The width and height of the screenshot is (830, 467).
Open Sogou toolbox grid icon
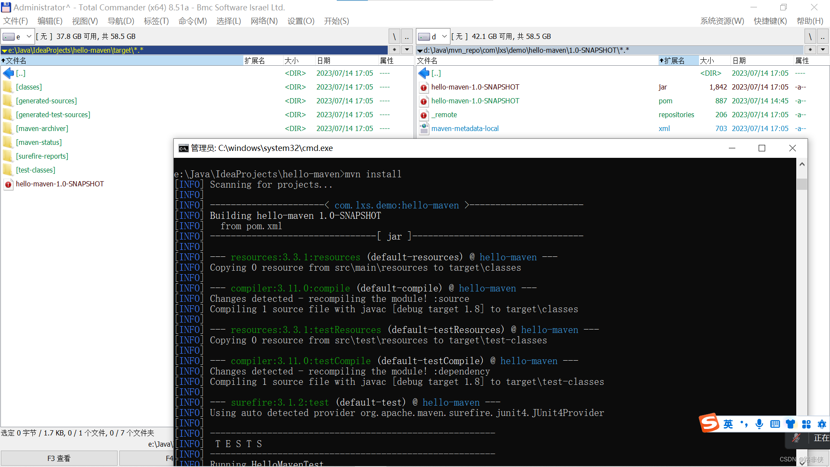(806, 424)
